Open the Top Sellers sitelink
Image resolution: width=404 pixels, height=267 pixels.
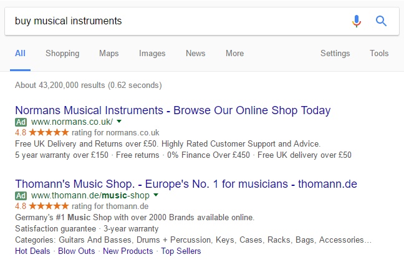pos(181,251)
